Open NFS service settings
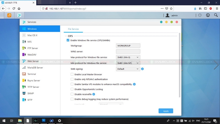Image resolution: width=220 pixels, height=124 pixels. 29,42
